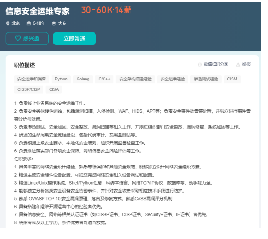This screenshot has height=239, width=268.
Task: Click 微信扫码分享 link
Action: (x=216, y=64)
